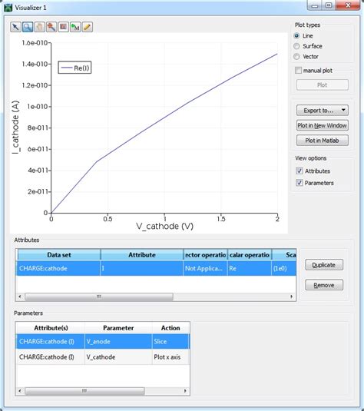Viewport: 364px width, 411px height.
Task: Click the Plot x axis action cell
Action: pyautogui.click(x=170, y=356)
